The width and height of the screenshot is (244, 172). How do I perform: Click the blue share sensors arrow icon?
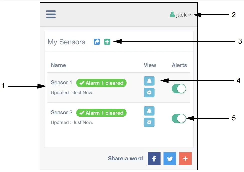pyautogui.click(x=97, y=42)
